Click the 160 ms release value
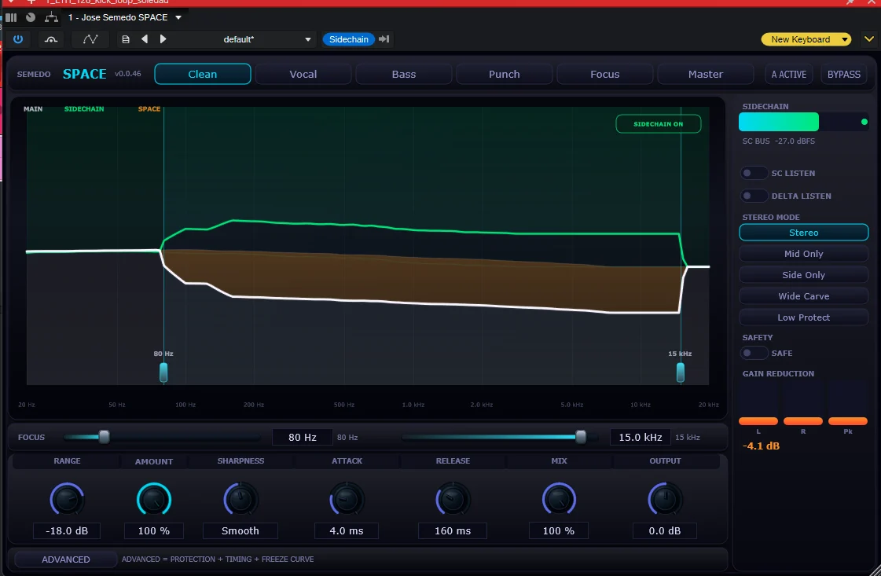 click(453, 531)
